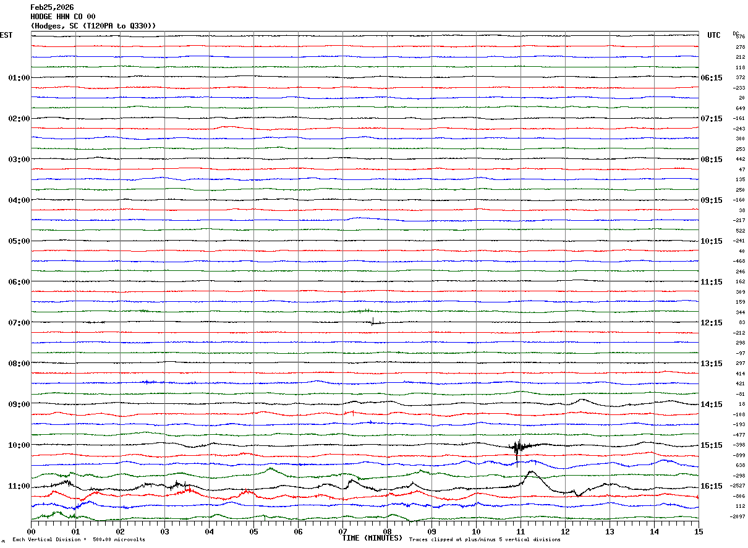The height and width of the screenshot is (548, 748).
Task: Click the EST time zone header
Action: (x=6, y=35)
